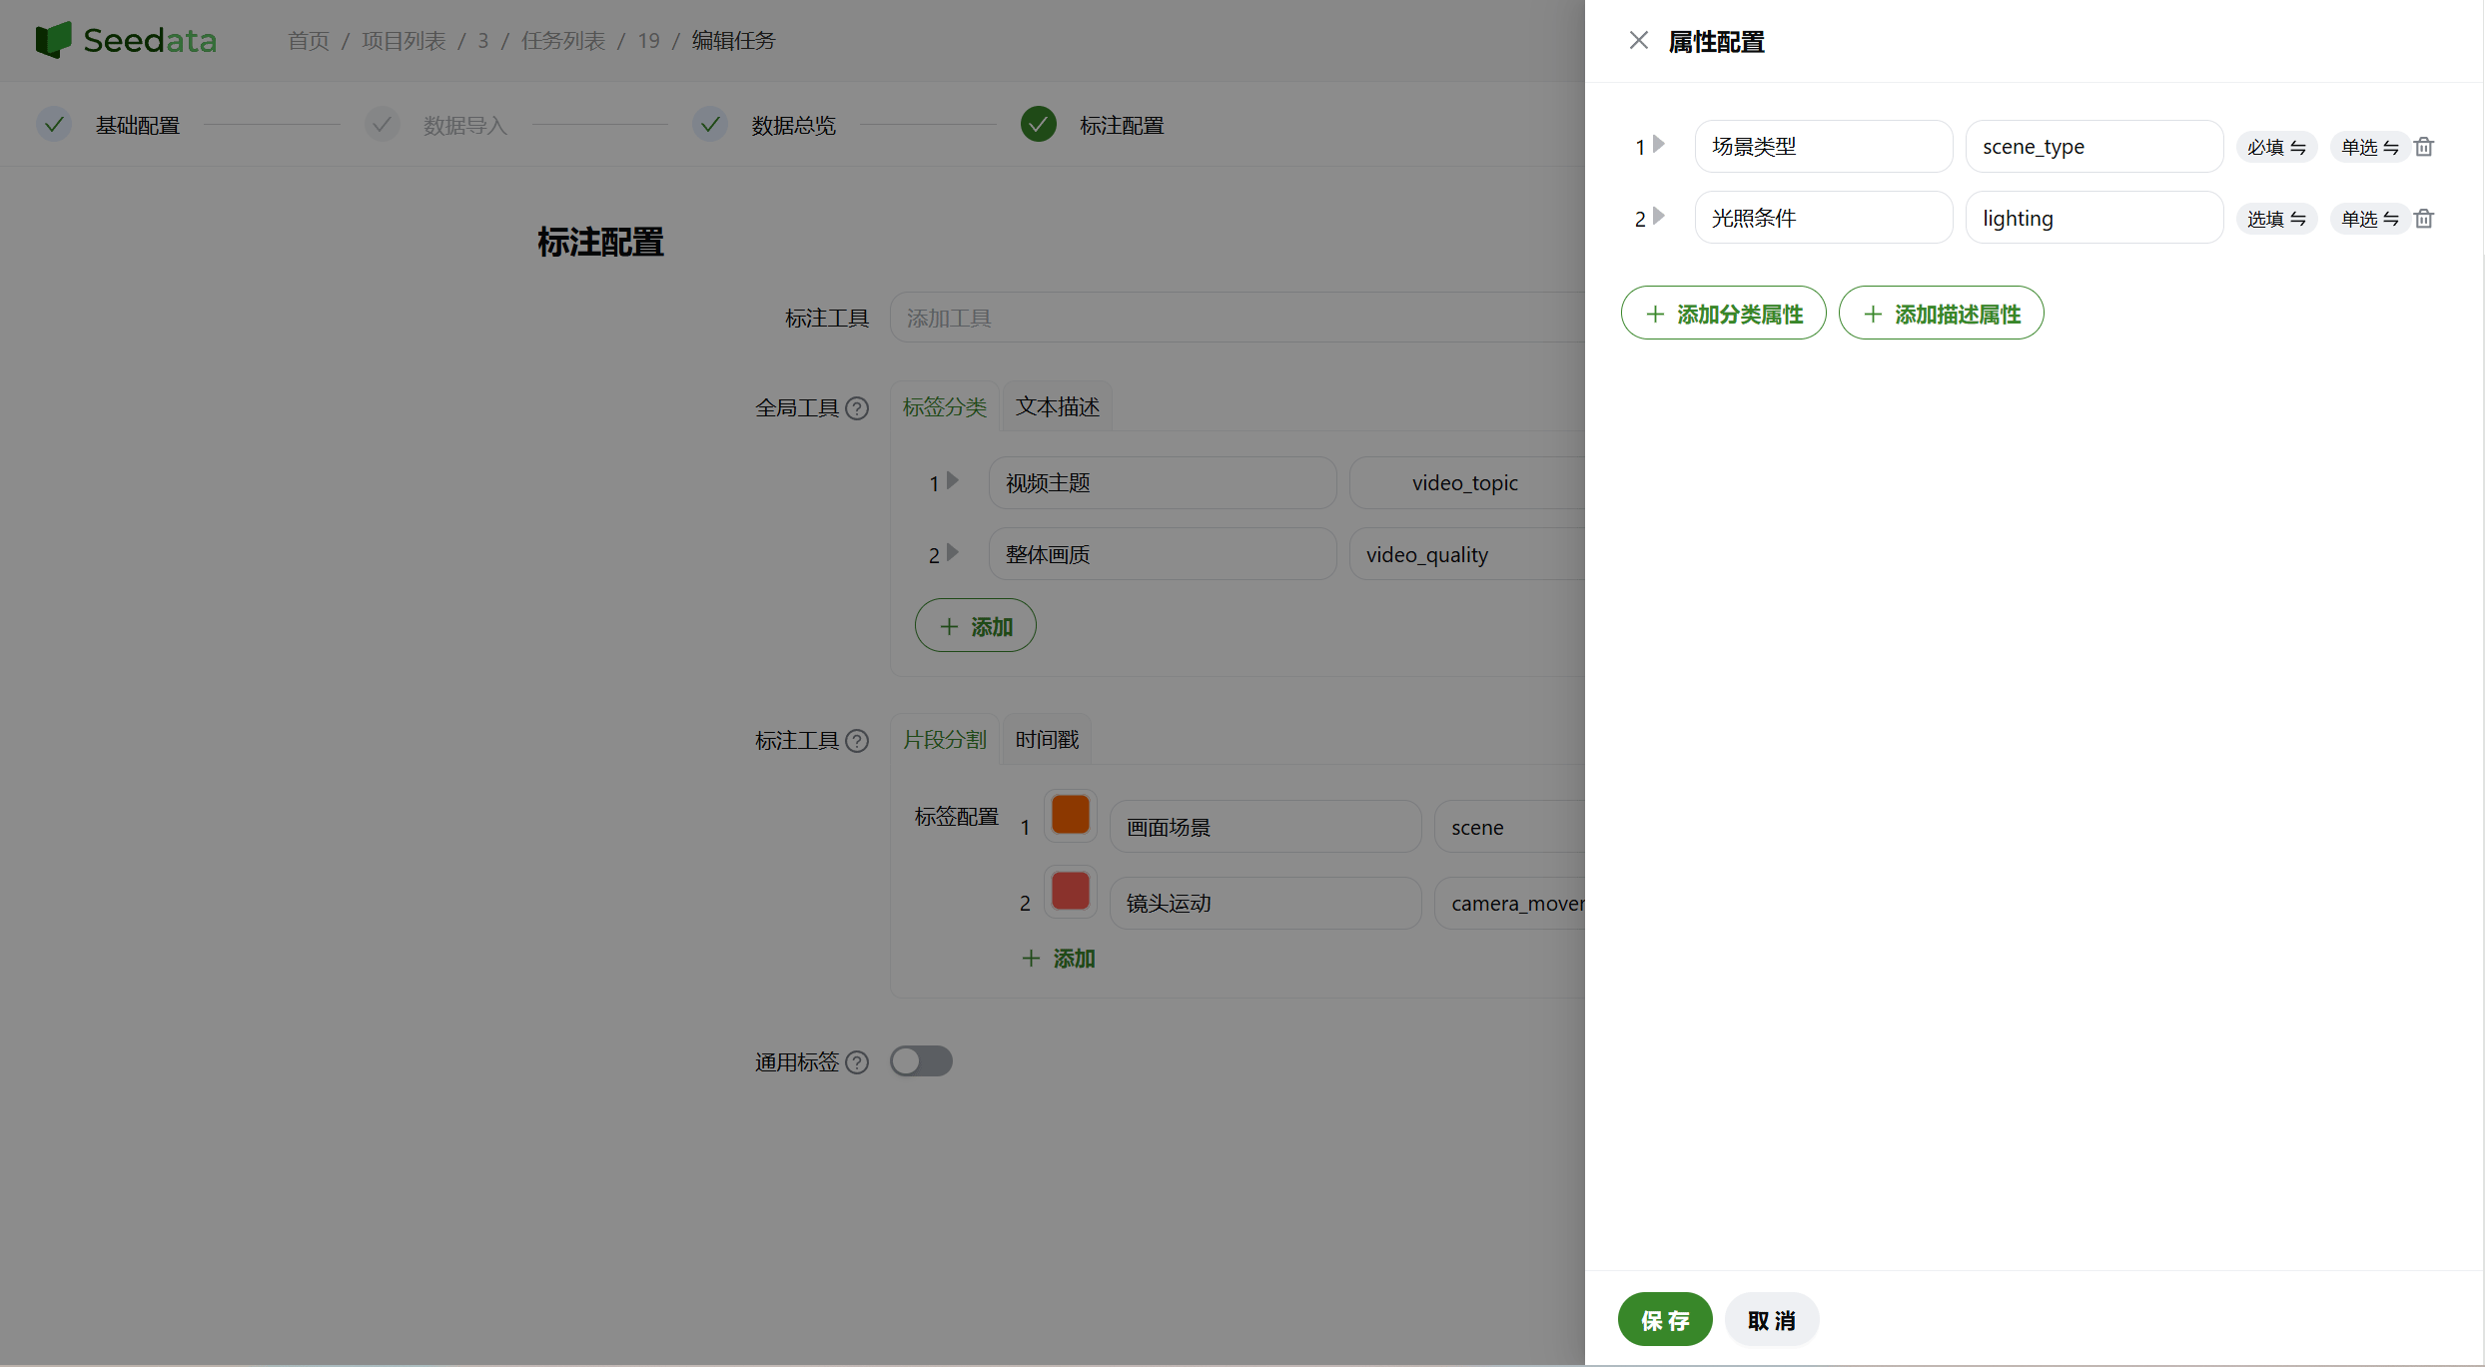Toggle 必填 on the scene_type row
This screenshot has width=2485, height=1367.
(x=2276, y=147)
